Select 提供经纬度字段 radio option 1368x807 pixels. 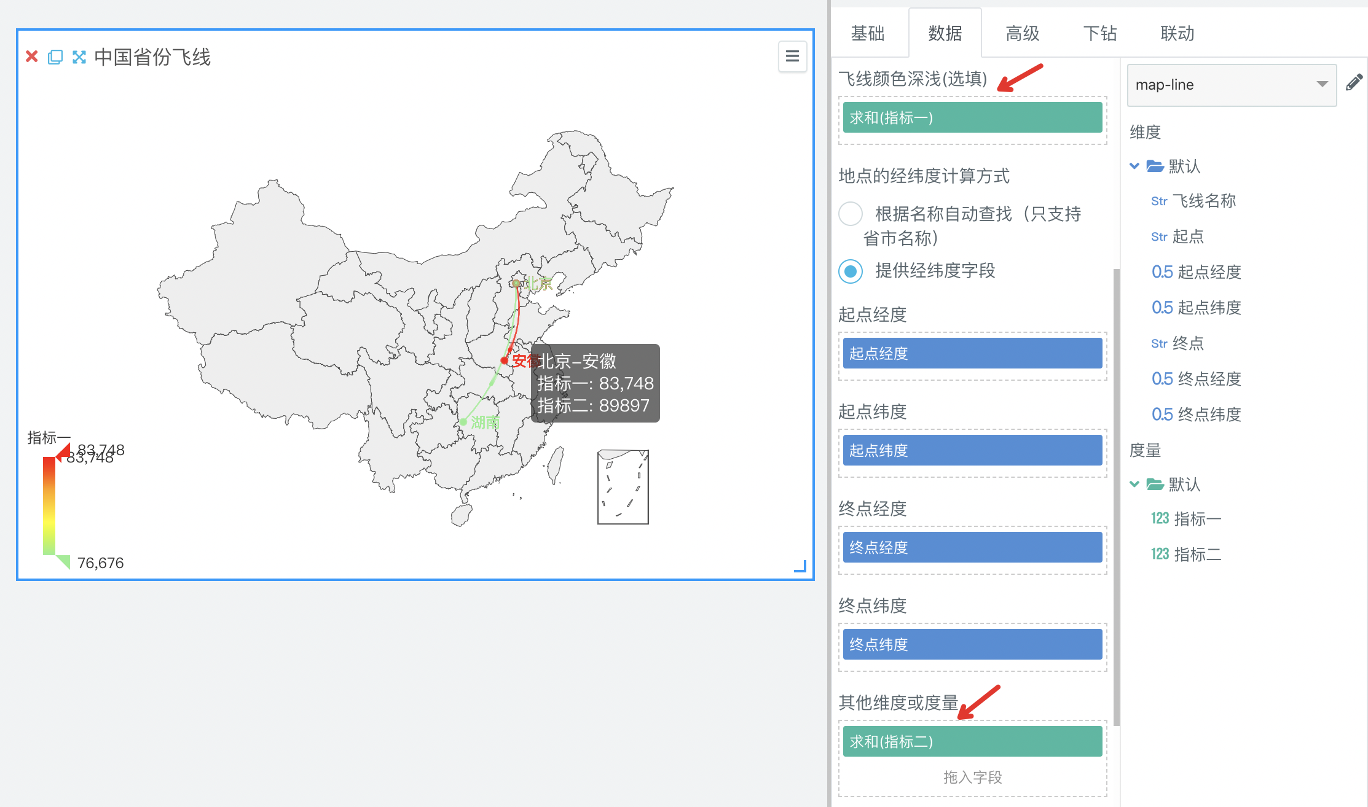click(851, 271)
